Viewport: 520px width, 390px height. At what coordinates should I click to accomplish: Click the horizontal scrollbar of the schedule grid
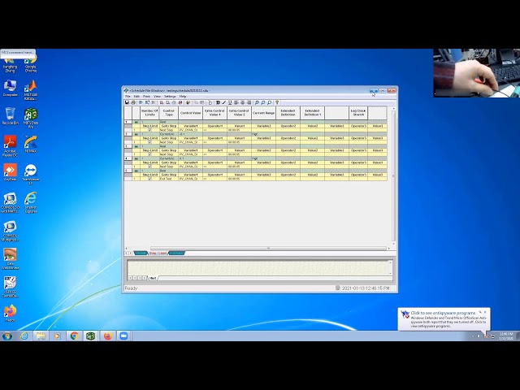coord(268,248)
